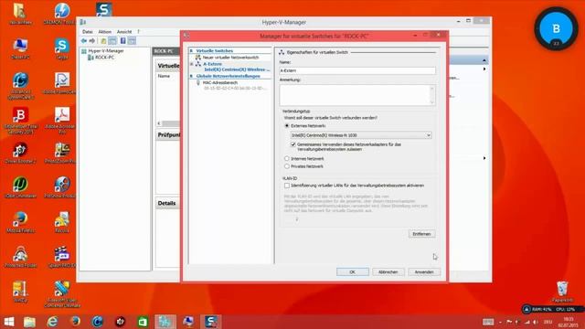
Task: Click the Name text field with A-Extern
Action: coord(357,70)
